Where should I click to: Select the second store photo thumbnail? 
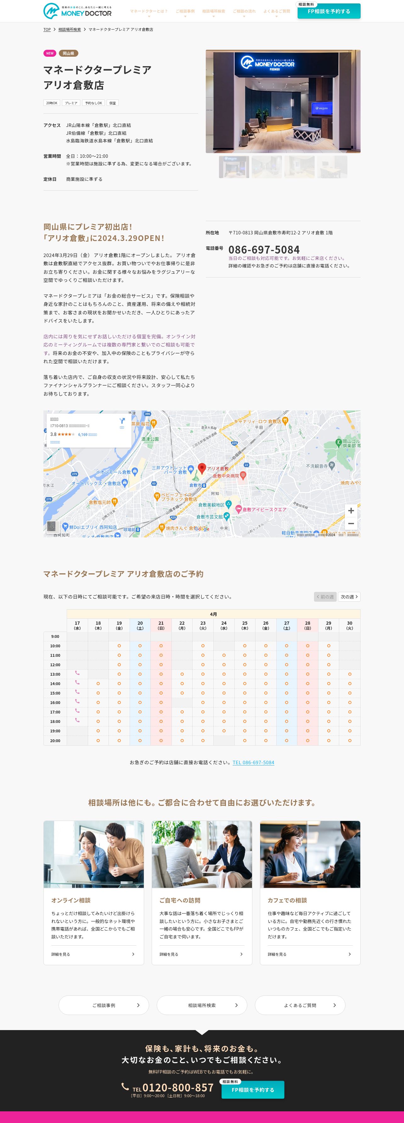click(267, 167)
